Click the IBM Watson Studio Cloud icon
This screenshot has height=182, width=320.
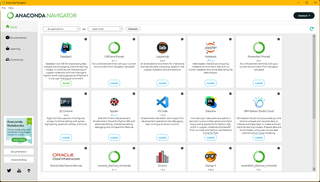[259, 102]
